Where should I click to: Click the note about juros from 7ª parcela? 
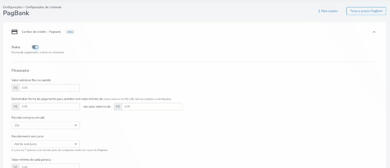pyautogui.click(x=60, y=150)
